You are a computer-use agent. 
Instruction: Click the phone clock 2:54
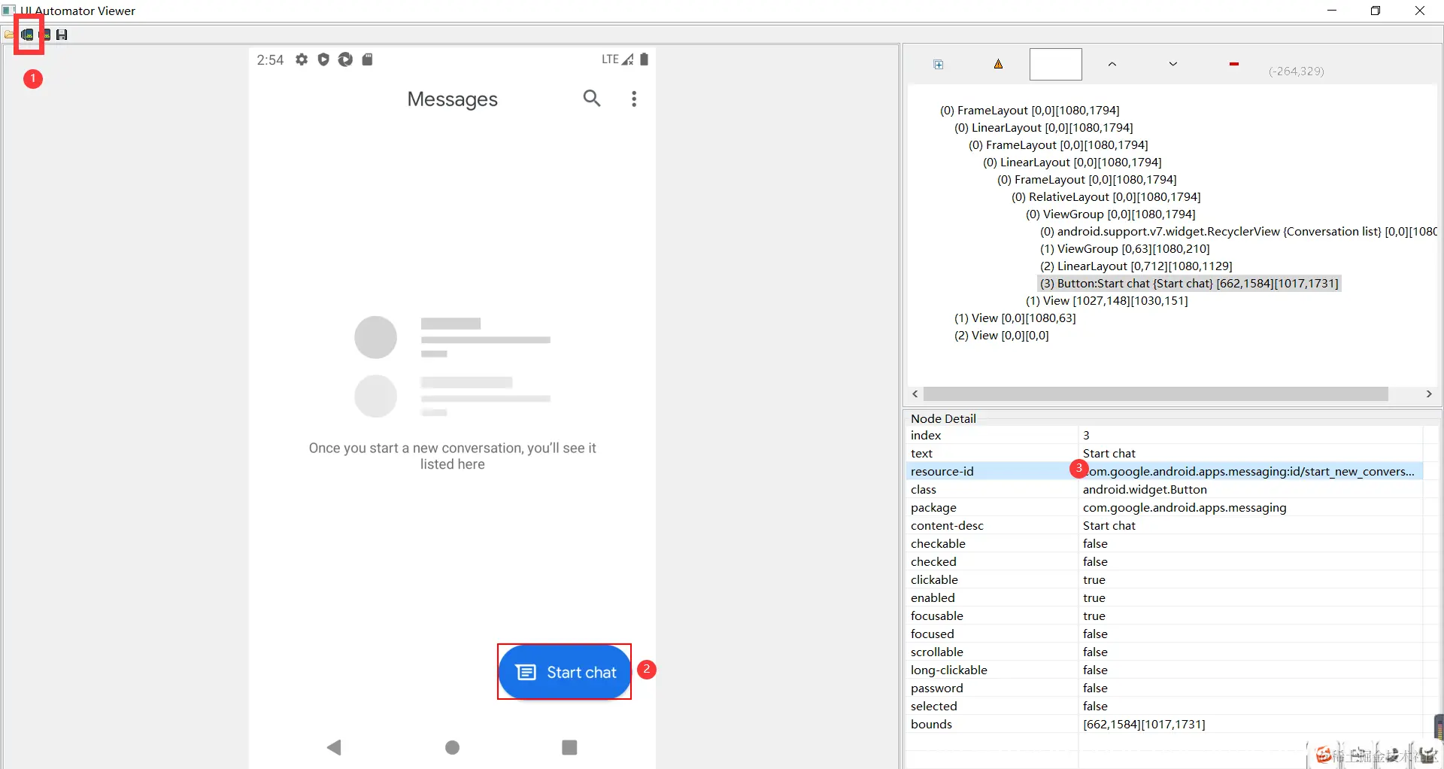[x=270, y=60]
